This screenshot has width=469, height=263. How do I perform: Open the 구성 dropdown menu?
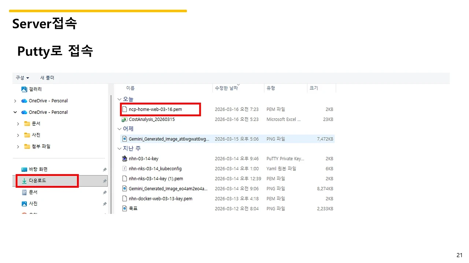22,78
